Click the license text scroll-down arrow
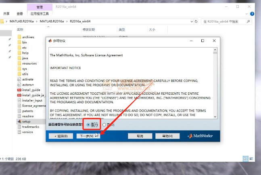The width and height of the screenshot is (261, 175). [215, 117]
